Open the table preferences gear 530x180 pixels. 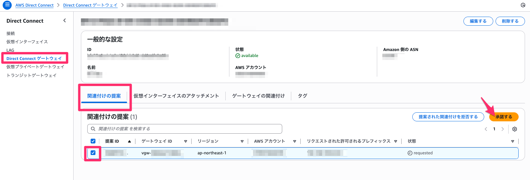515,129
